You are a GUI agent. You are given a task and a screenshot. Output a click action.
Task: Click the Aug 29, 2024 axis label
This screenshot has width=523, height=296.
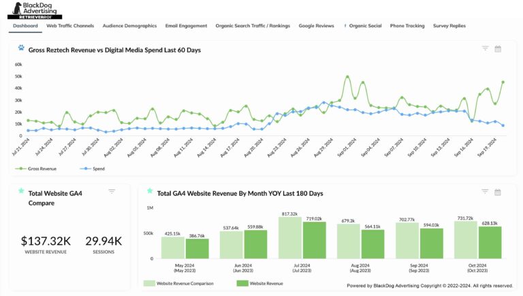click(x=323, y=148)
